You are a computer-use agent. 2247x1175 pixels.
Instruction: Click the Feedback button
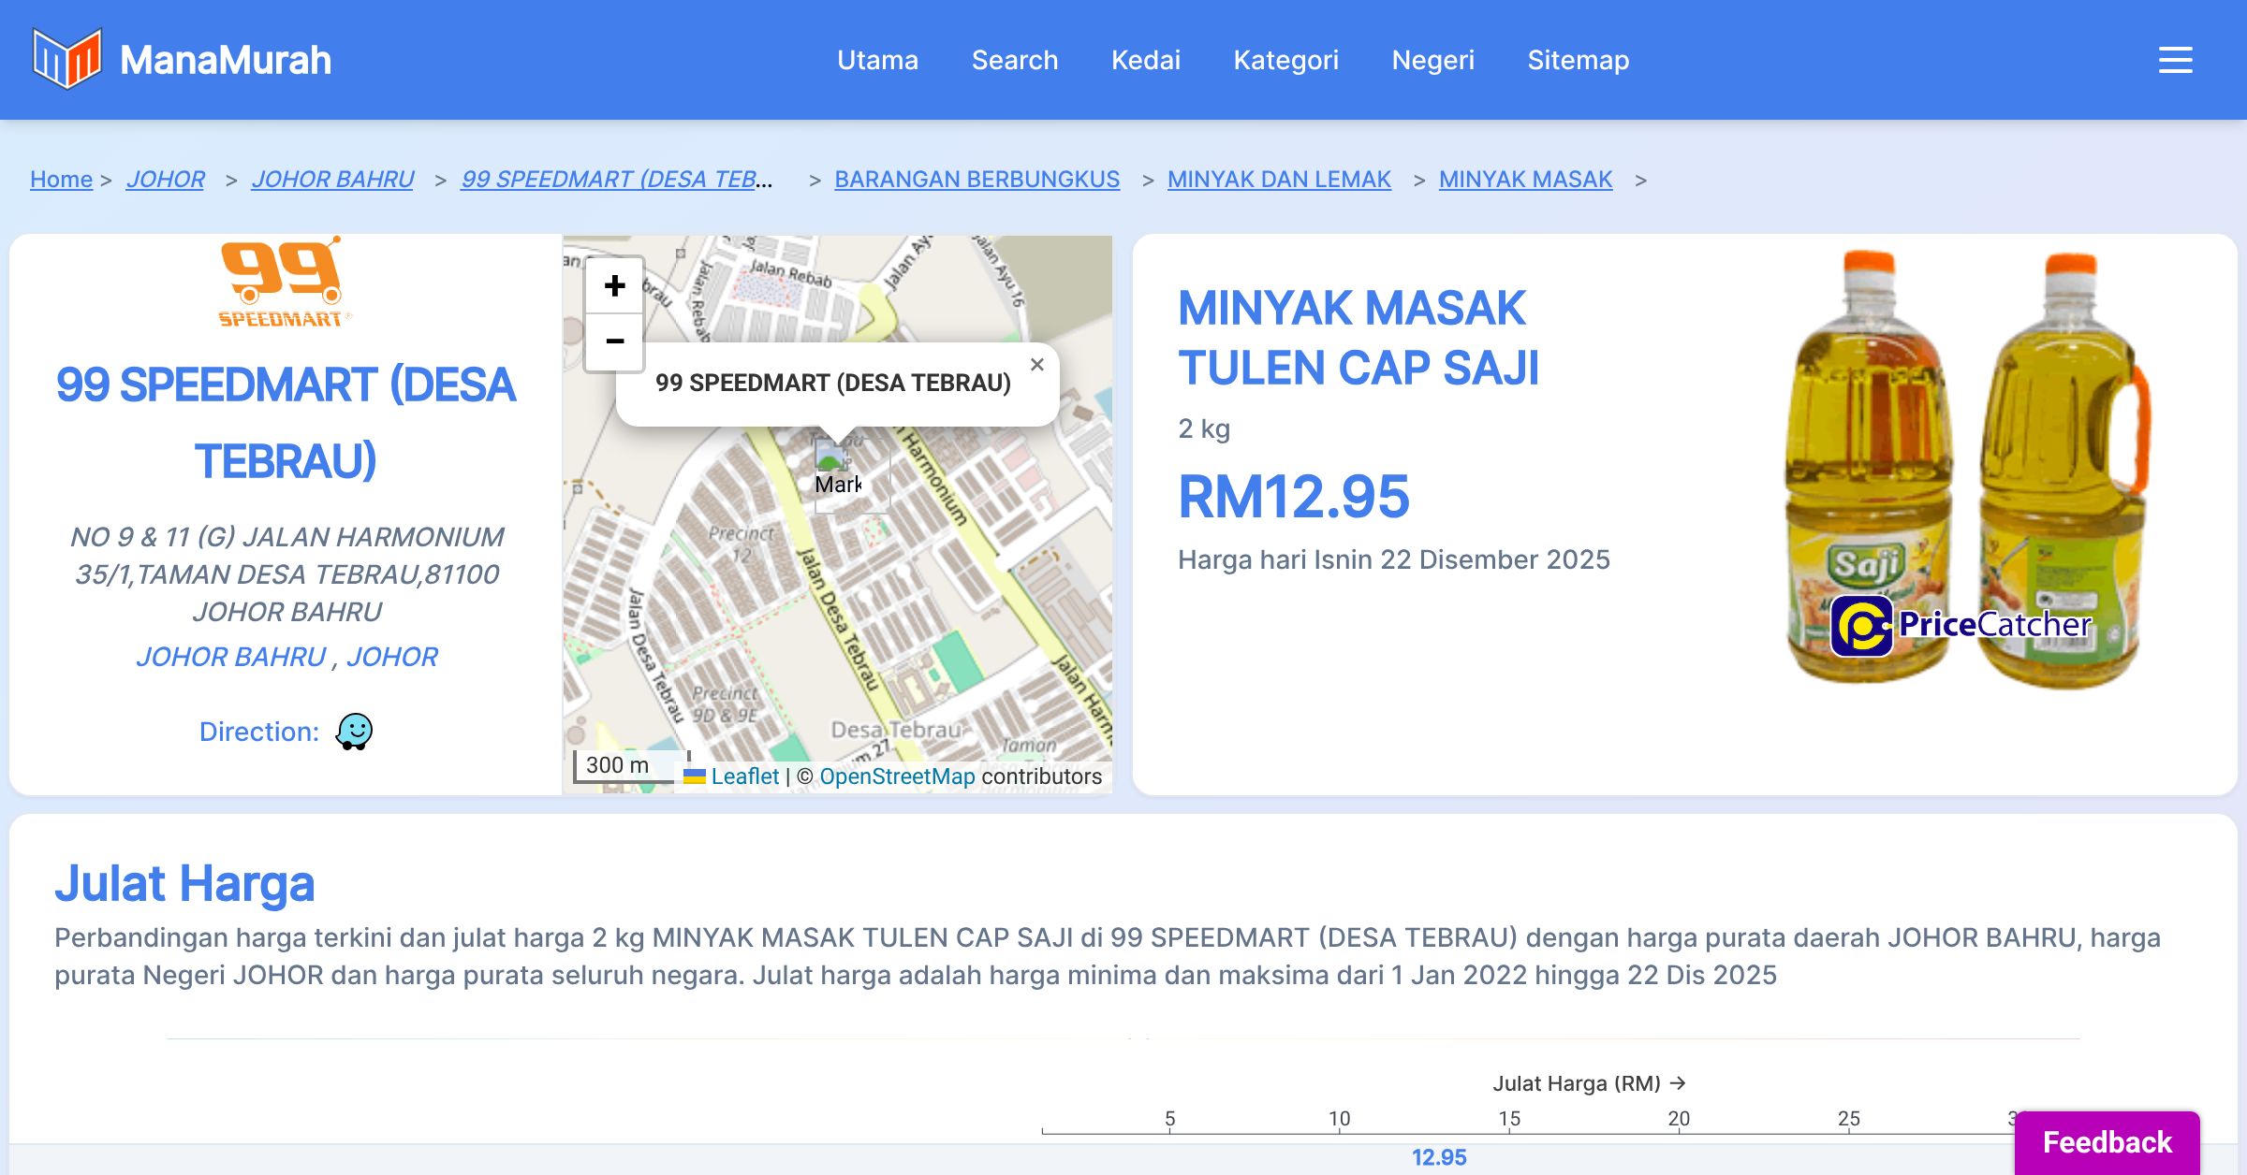click(x=2107, y=1142)
